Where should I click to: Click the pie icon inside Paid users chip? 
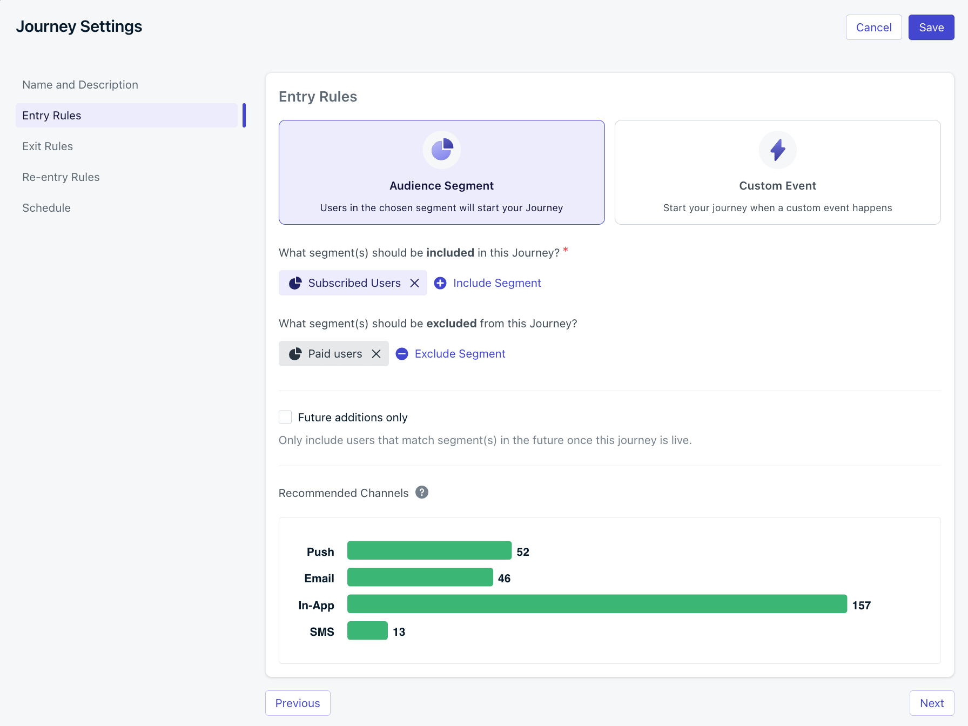(x=295, y=354)
